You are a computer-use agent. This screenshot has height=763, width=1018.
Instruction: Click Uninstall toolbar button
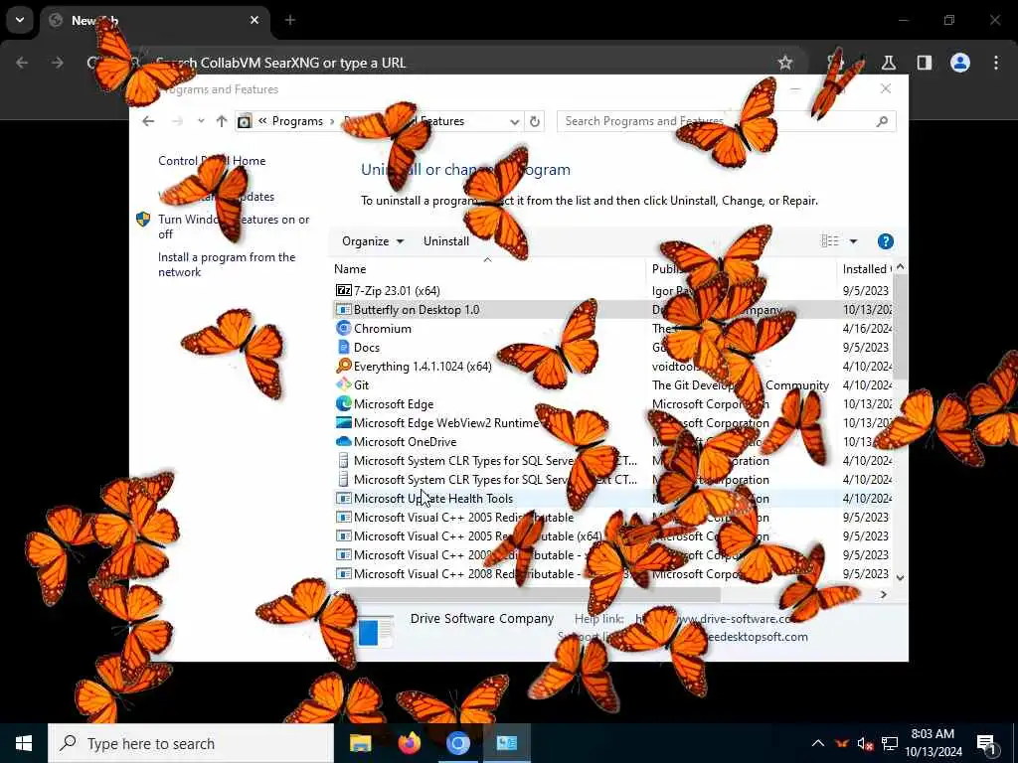point(446,241)
